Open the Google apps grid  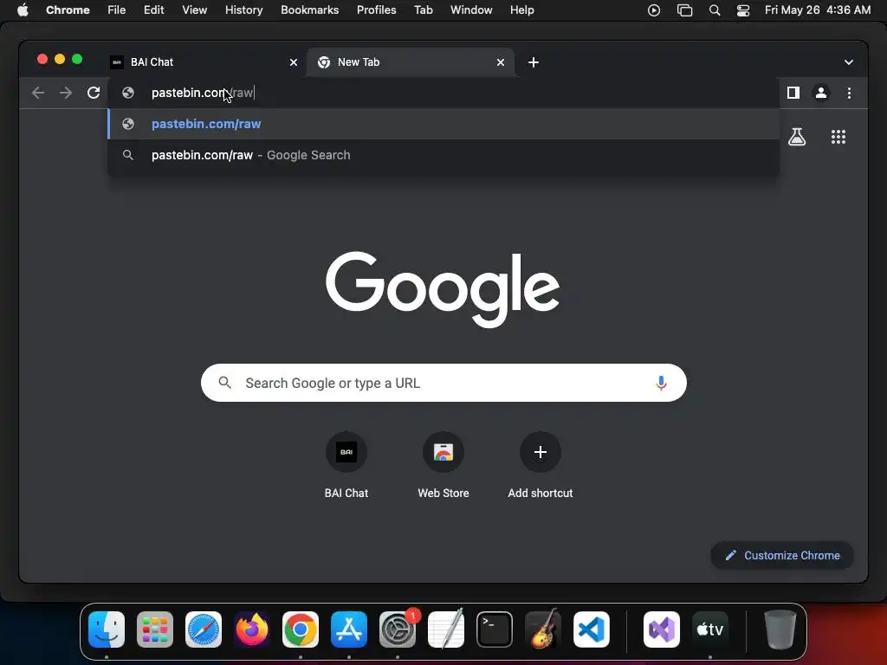(838, 137)
